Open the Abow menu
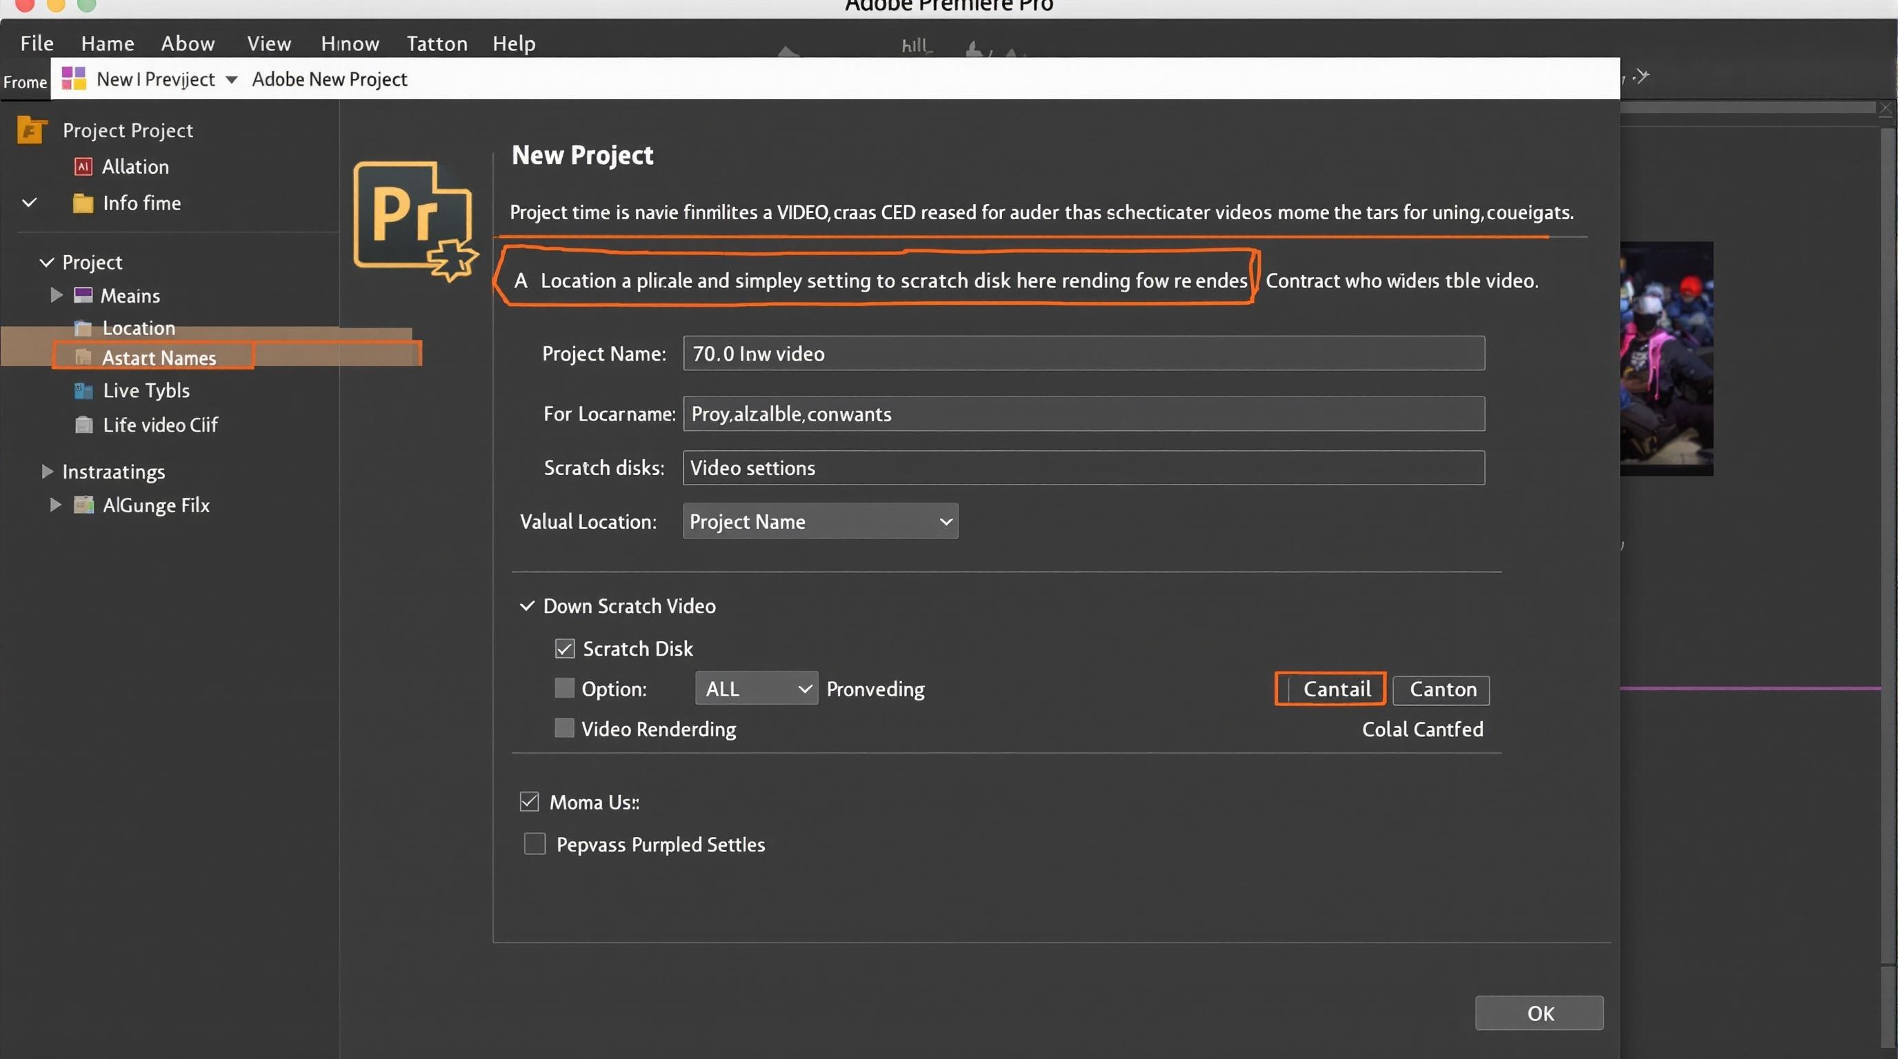Image resolution: width=1898 pixels, height=1059 pixels. coord(188,43)
